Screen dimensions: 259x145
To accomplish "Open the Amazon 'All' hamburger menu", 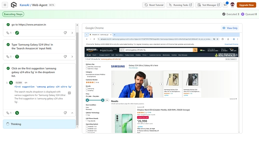I will coord(89,55).
